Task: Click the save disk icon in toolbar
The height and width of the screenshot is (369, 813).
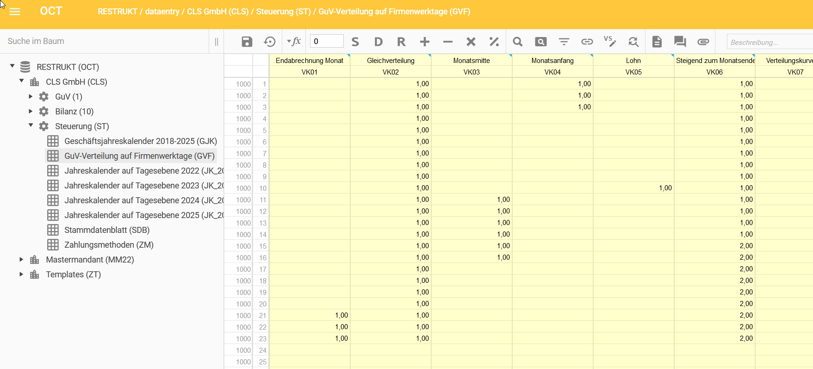Action: 247,42
